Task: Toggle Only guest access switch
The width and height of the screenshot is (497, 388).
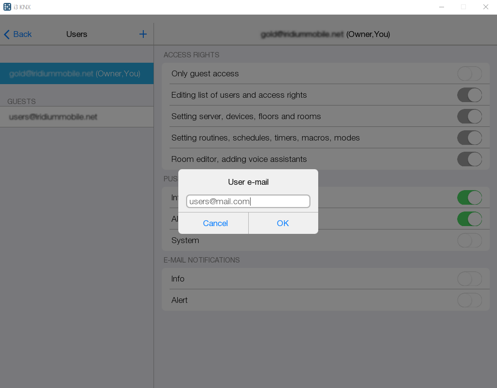Action: pos(469,74)
